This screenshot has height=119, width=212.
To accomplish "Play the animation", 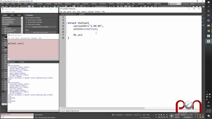I will click(161, 115).
